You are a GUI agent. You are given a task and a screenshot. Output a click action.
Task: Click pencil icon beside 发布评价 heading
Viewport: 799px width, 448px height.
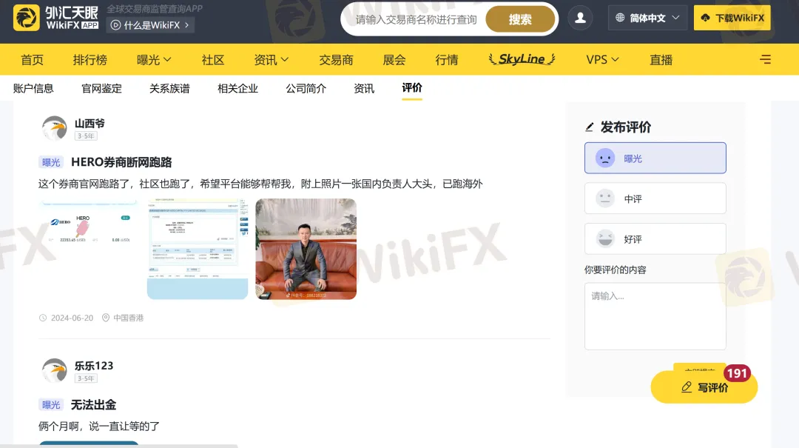(x=590, y=127)
